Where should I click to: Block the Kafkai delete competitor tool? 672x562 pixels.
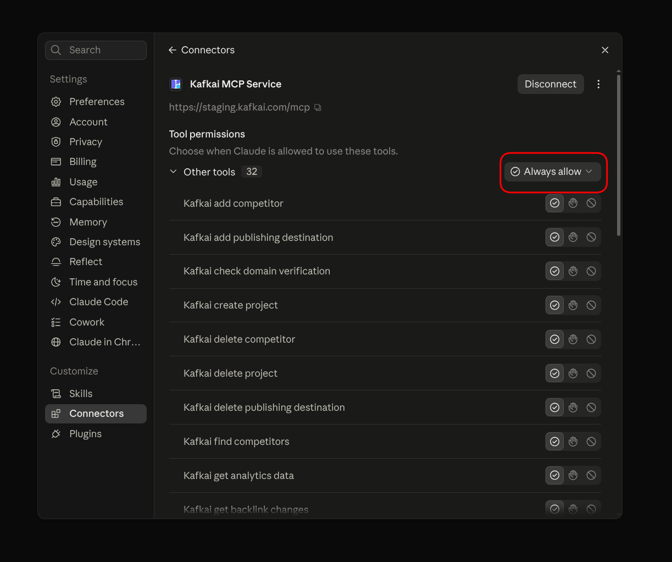(591, 339)
